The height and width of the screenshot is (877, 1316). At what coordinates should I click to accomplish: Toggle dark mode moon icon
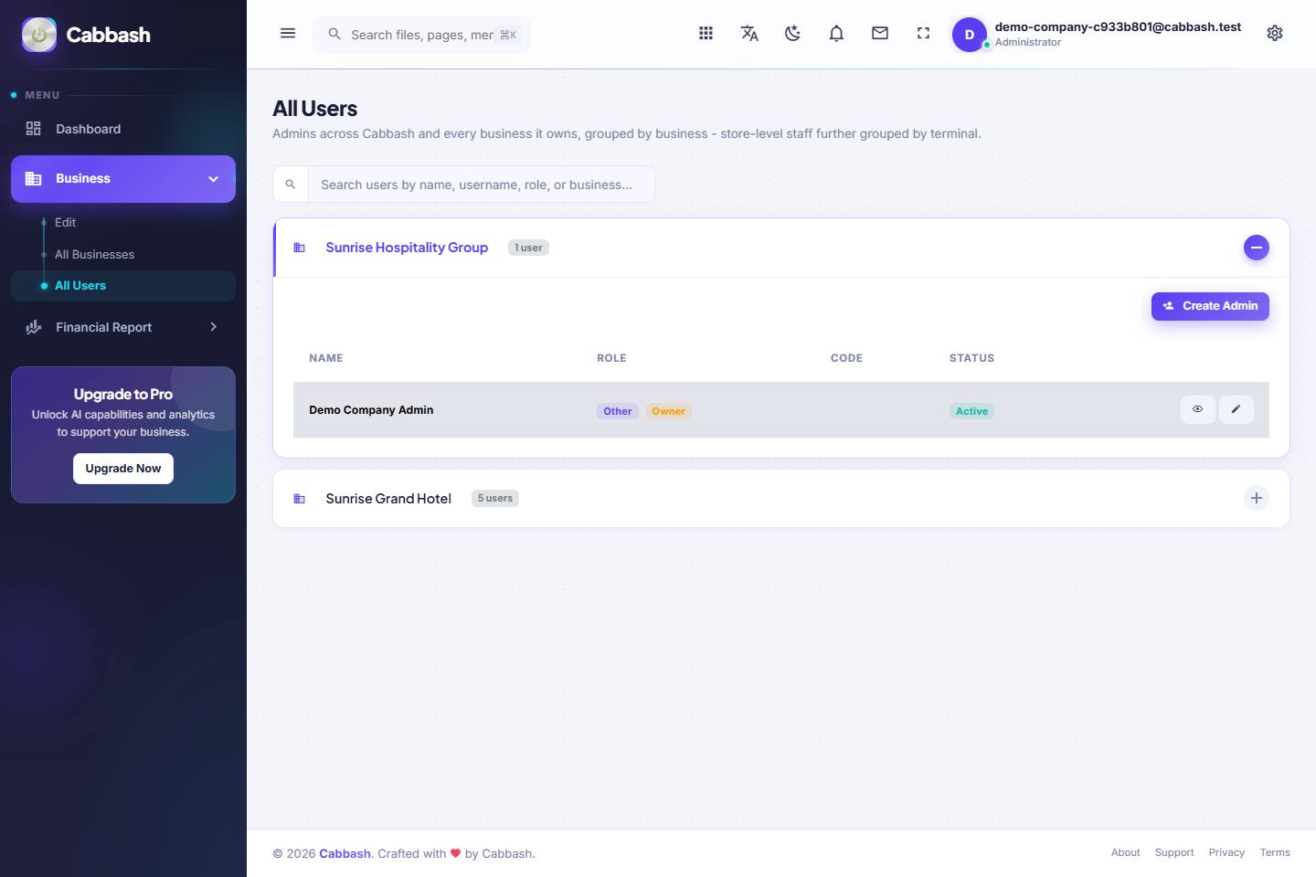(792, 34)
